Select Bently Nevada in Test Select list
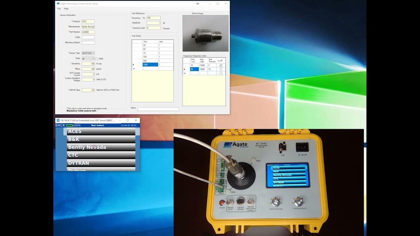Screen dimensions: 420x236 click(101, 147)
